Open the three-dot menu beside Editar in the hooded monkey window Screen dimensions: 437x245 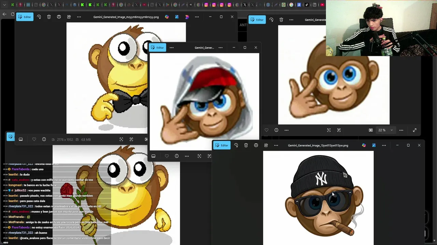click(x=171, y=48)
